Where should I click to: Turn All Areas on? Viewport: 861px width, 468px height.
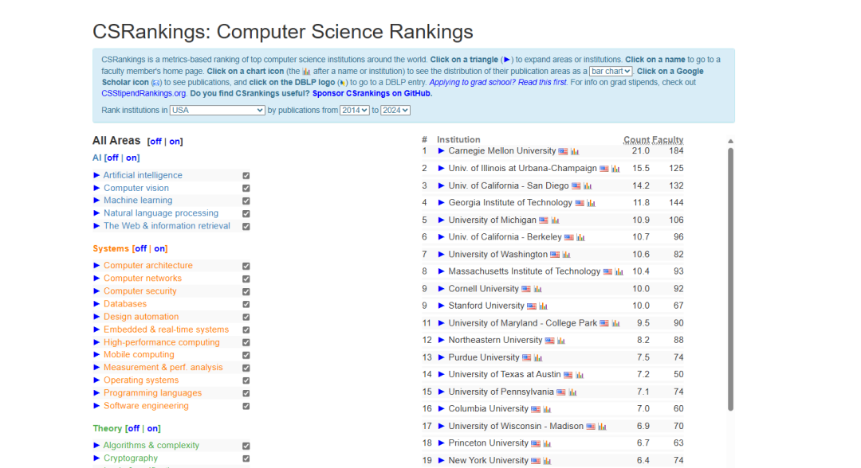[175, 142]
